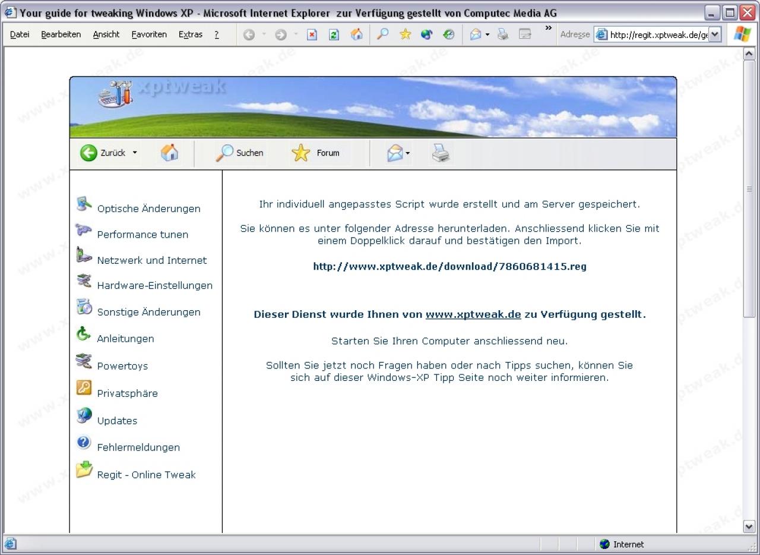Expand IE toolbar overflow chevron

pyautogui.click(x=548, y=28)
